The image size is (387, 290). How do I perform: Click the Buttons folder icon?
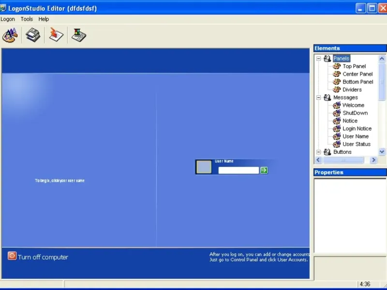327,152
